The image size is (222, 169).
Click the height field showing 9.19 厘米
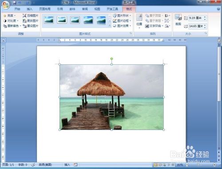click(x=196, y=18)
